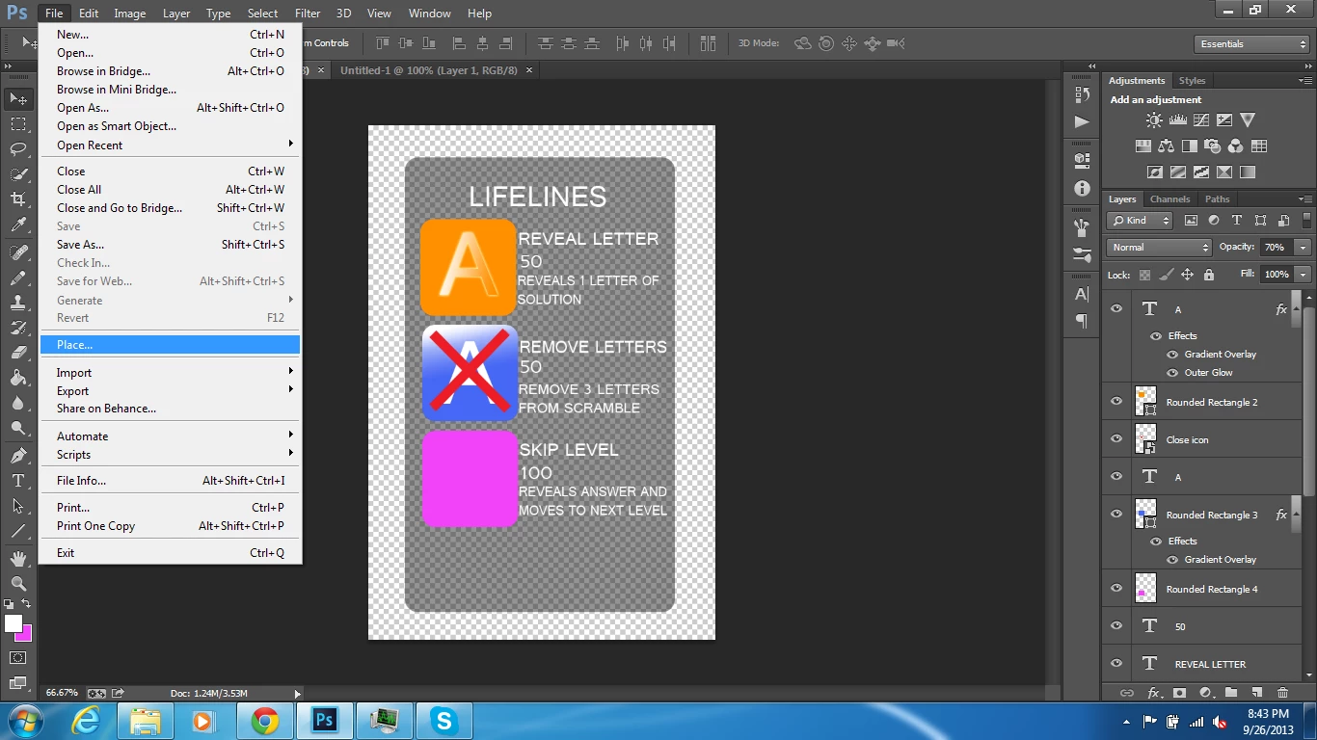
Task: Open the Kind filter dropdown
Action: (1140, 221)
